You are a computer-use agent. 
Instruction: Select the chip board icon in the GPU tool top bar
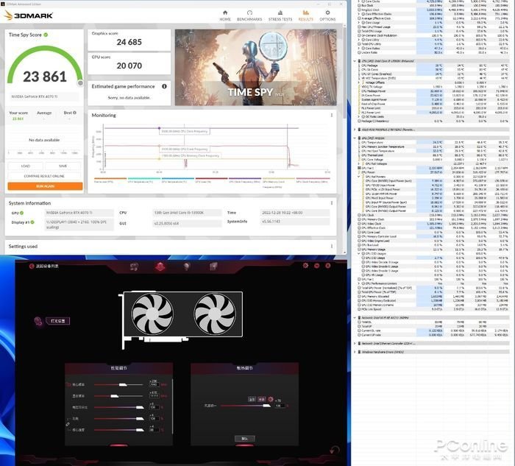point(213,266)
